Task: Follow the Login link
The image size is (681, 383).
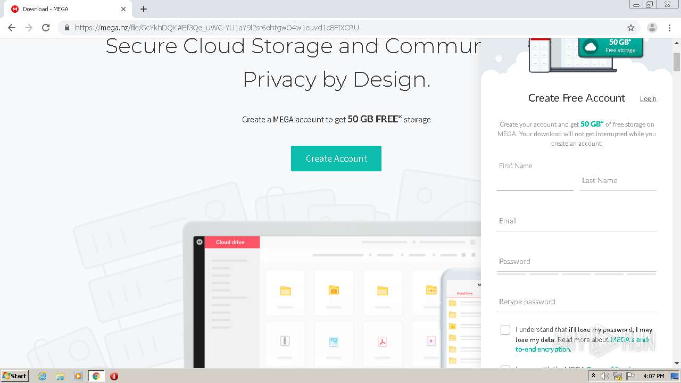Action: 648,99
